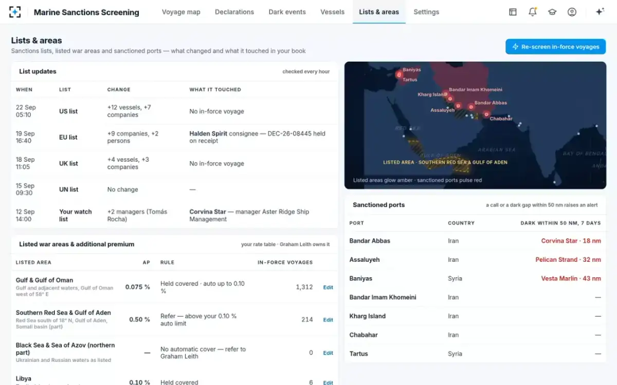The image size is (617, 385).
Task: Go to the Dark events tab
Action: (287, 12)
